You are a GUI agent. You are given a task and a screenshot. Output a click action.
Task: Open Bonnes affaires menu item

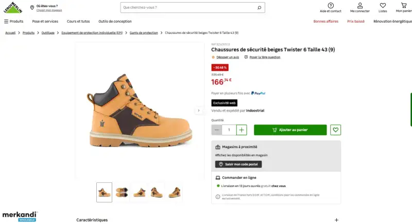pyautogui.click(x=326, y=22)
